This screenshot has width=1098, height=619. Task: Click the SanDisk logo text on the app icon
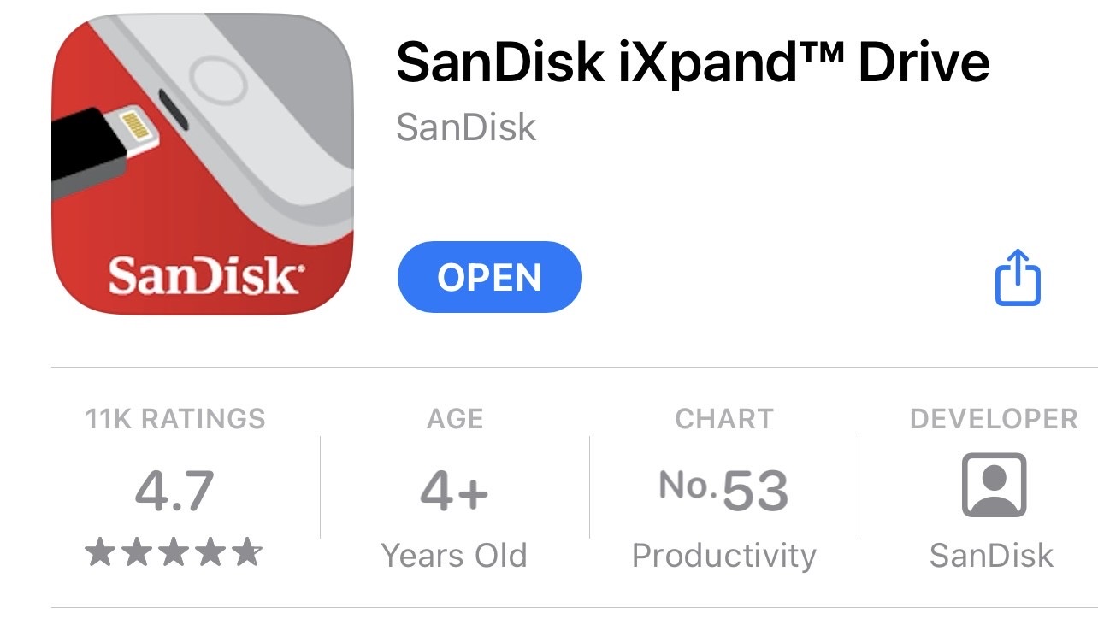pos(204,275)
